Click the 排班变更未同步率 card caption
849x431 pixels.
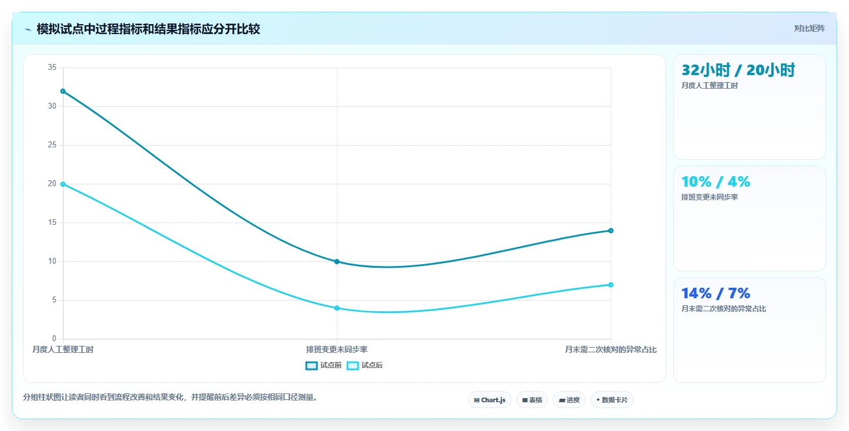click(709, 197)
